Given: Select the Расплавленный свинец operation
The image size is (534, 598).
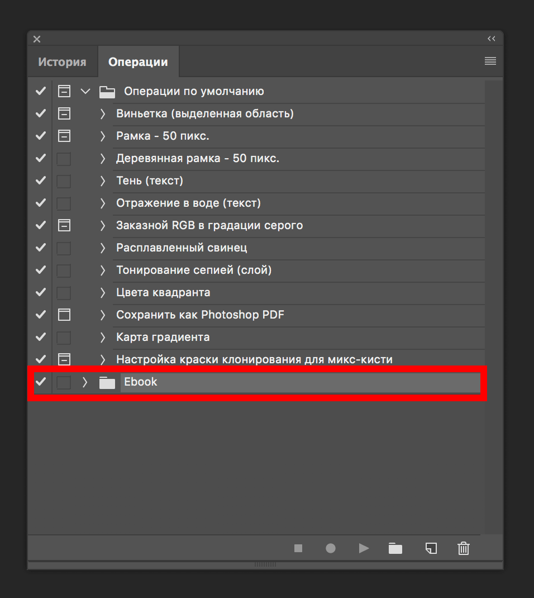Looking at the screenshot, I should pyautogui.click(x=182, y=248).
